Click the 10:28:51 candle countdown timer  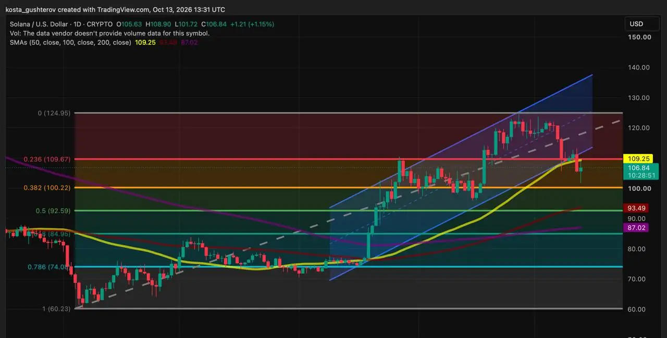(641, 176)
